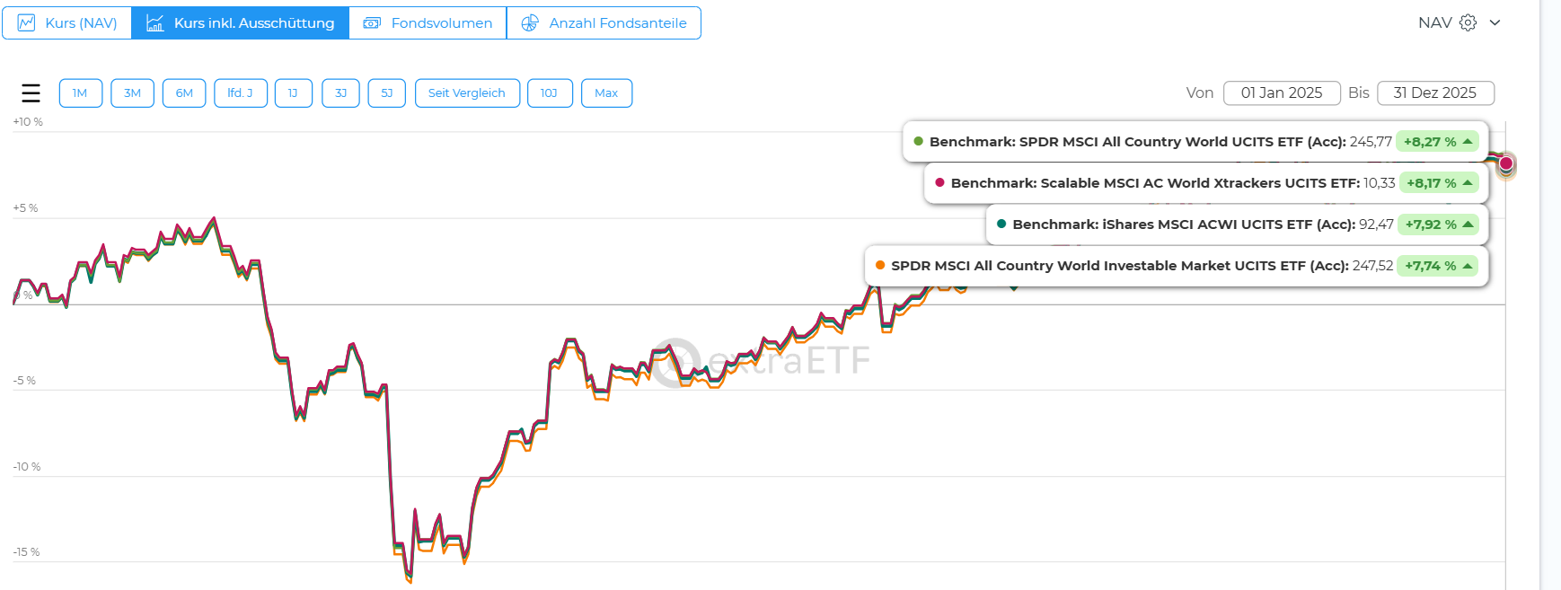The height and width of the screenshot is (590, 1561).
Task: Open the Von start date field
Action: [x=1281, y=93]
